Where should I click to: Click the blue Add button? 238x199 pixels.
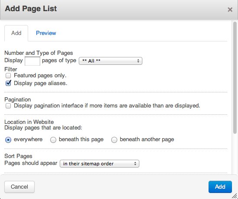(220, 187)
